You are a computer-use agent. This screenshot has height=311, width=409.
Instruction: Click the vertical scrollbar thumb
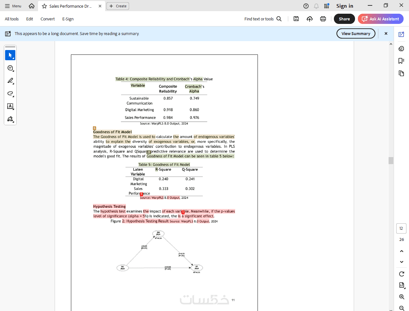click(x=391, y=160)
